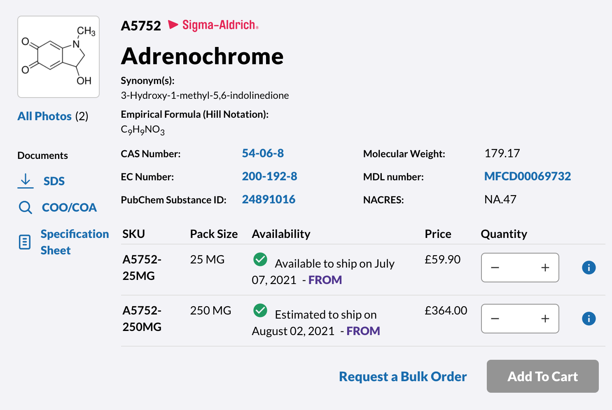The width and height of the screenshot is (612, 410).
Task: Open the Adrenochrome structure thumbnail
Action: pyautogui.click(x=58, y=57)
